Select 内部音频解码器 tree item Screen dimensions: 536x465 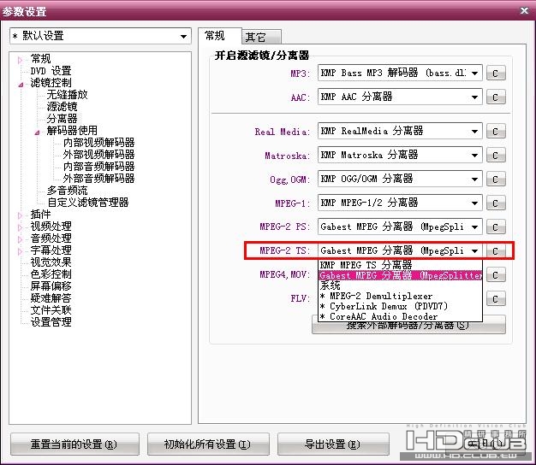(98, 166)
